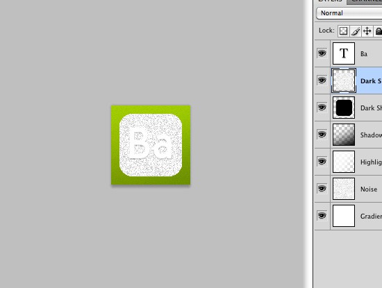Screen dimensions: 382x288
Task: Click the selected layer's speckled thumbnail
Action: 344,81
